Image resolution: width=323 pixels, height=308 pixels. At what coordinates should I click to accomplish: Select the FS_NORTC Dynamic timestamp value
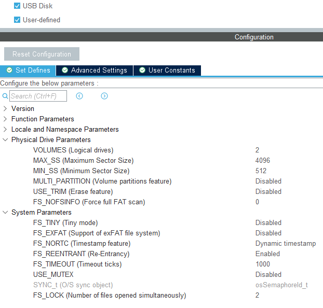pyautogui.click(x=285, y=244)
